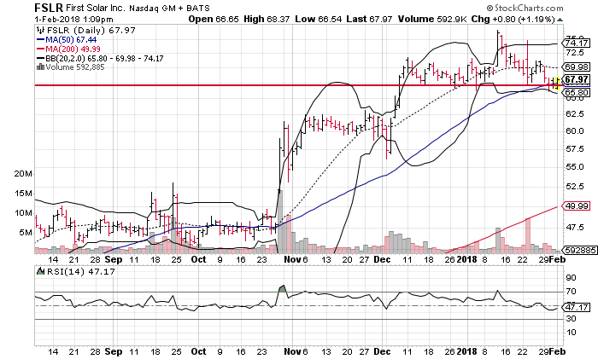Click the 72.5 price axis label

[575, 53]
